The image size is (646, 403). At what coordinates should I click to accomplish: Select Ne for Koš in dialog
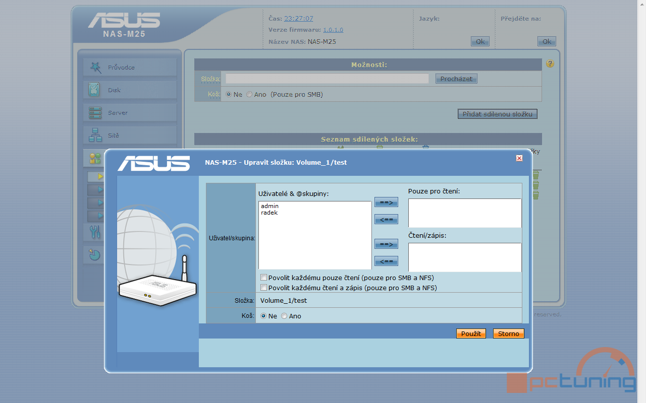tap(263, 316)
